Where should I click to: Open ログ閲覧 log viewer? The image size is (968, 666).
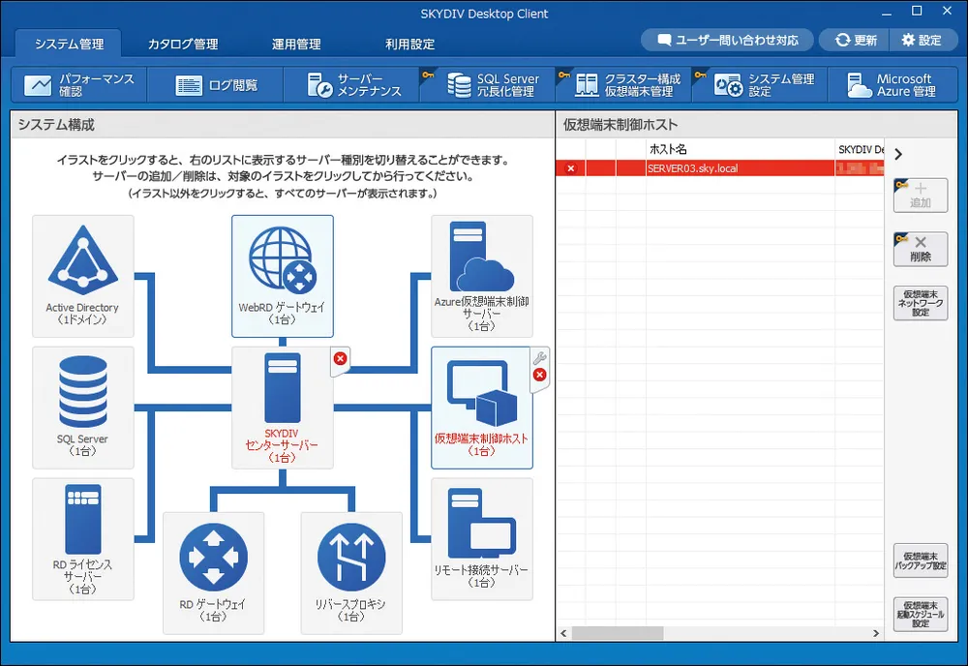217,85
